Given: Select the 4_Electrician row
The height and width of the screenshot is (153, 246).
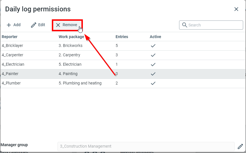Looking at the screenshot, I should tap(13, 64).
